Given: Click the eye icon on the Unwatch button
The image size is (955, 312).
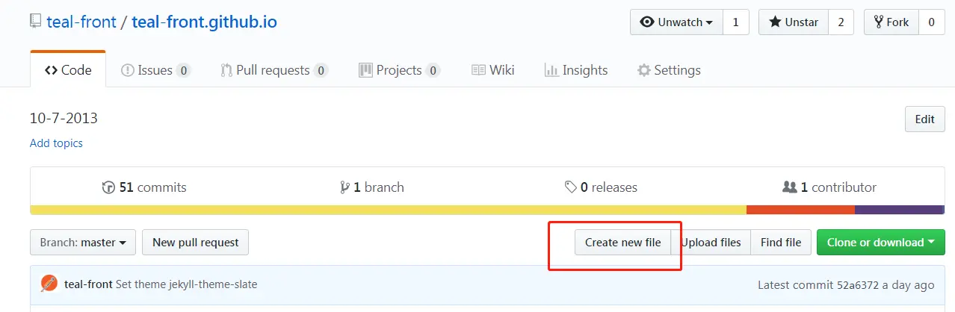Looking at the screenshot, I should tap(647, 22).
